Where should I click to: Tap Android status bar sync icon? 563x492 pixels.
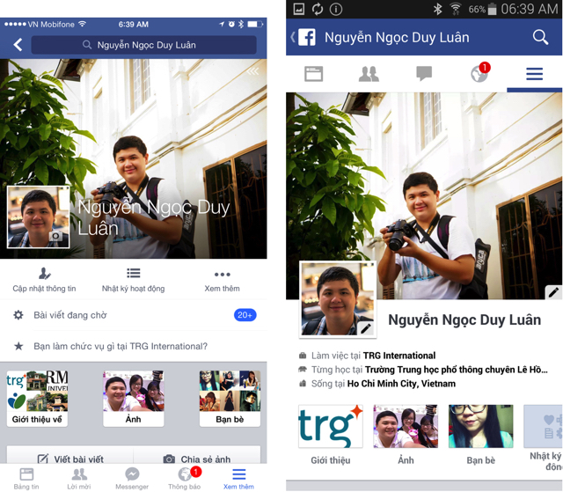[x=317, y=9]
